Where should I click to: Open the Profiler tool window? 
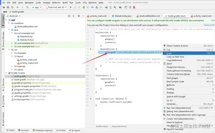point(61,130)
